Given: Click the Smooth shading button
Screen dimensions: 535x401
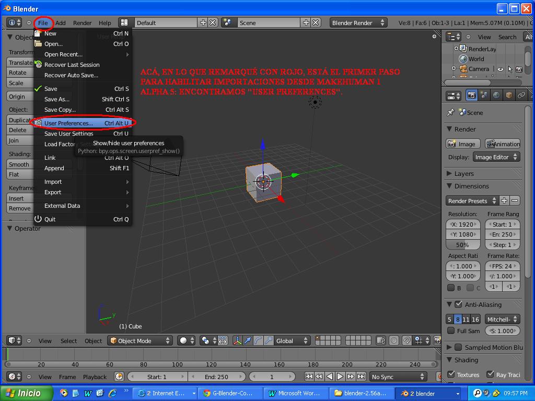Looking at the screenshot, I should click(20, 164).
